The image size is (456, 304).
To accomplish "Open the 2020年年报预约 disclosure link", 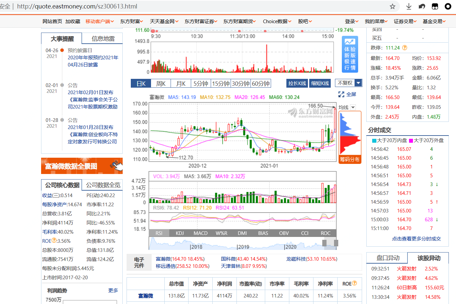I will click(x=93, y=61).
